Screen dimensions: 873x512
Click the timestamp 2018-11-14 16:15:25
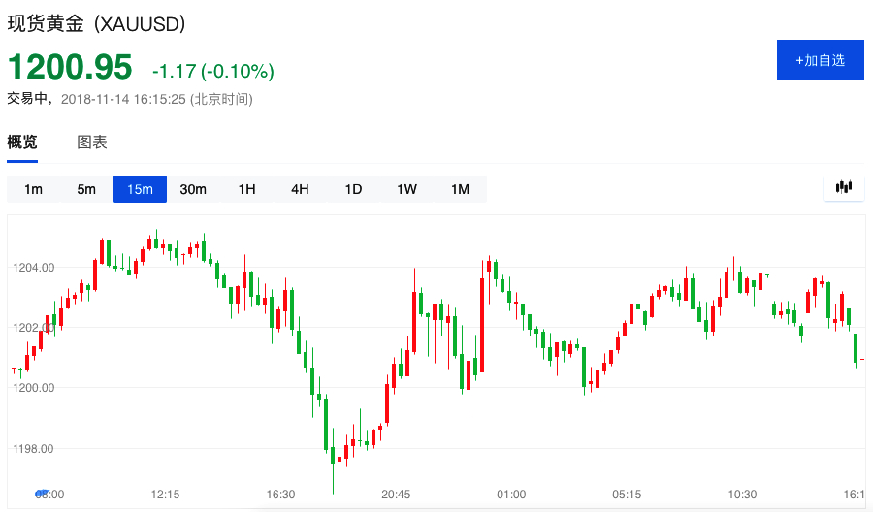[x=123, y=99]
